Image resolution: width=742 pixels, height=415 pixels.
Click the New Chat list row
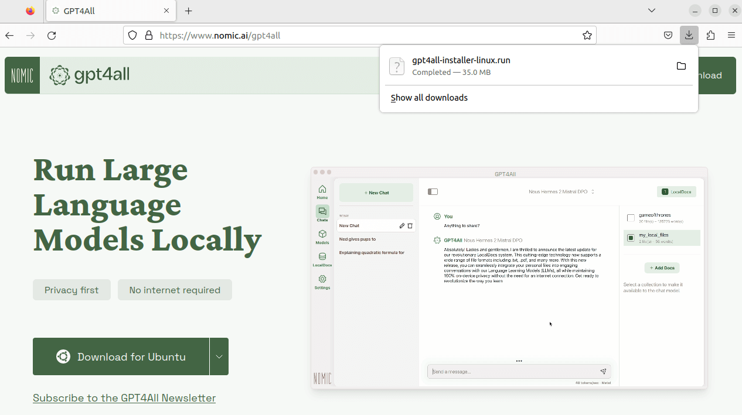pyautogui.click(x=376, y=225)
